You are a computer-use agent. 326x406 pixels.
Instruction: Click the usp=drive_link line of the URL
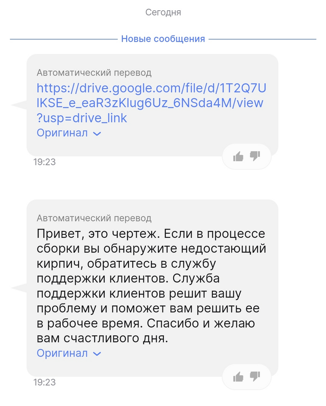[x=82, y=118]
